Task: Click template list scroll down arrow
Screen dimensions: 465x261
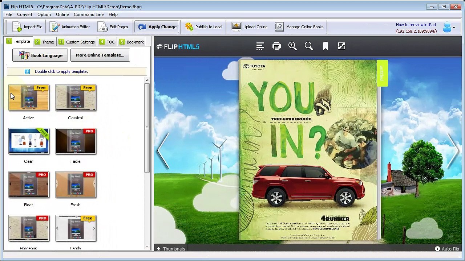Action: coord(147,246)
